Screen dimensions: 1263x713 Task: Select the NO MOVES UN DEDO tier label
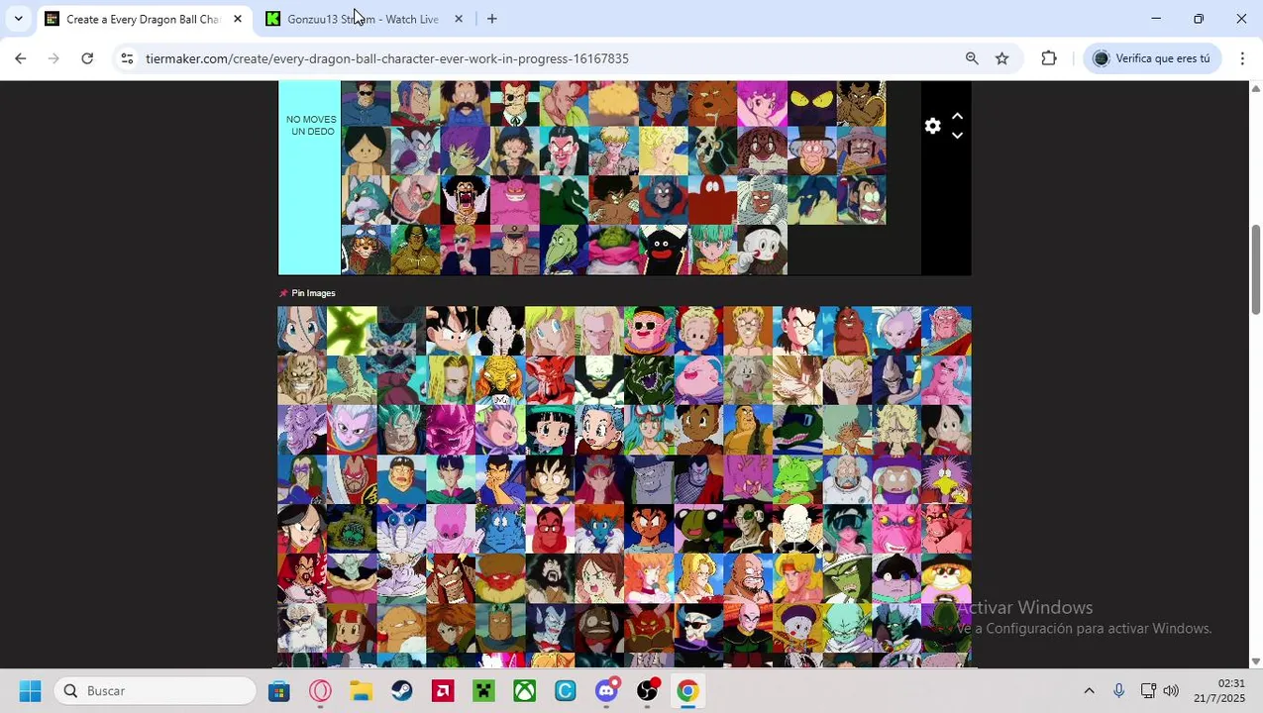310,126
